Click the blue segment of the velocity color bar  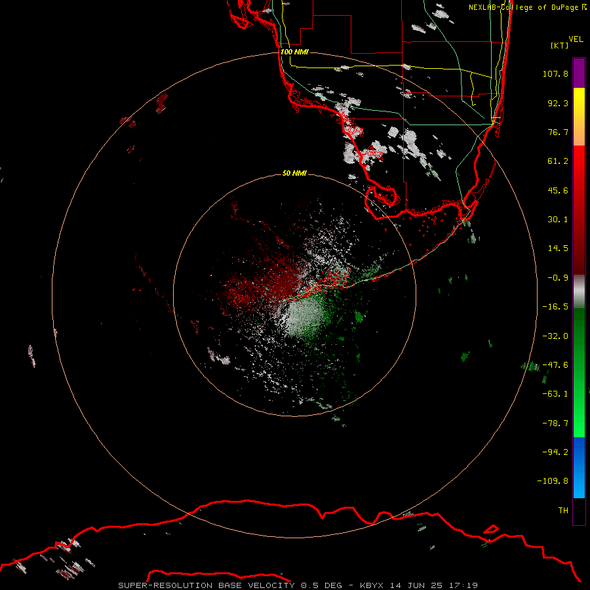(579, 467)
